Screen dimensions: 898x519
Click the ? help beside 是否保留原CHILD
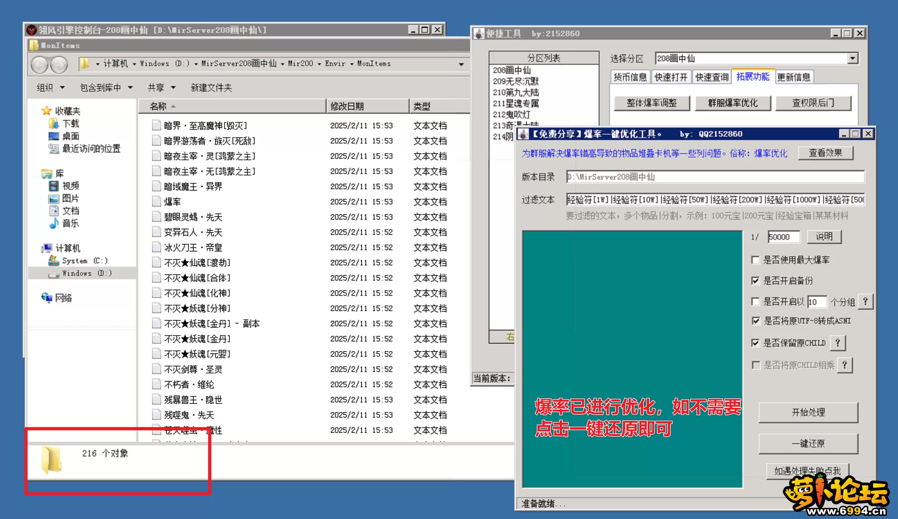[838, 342]
